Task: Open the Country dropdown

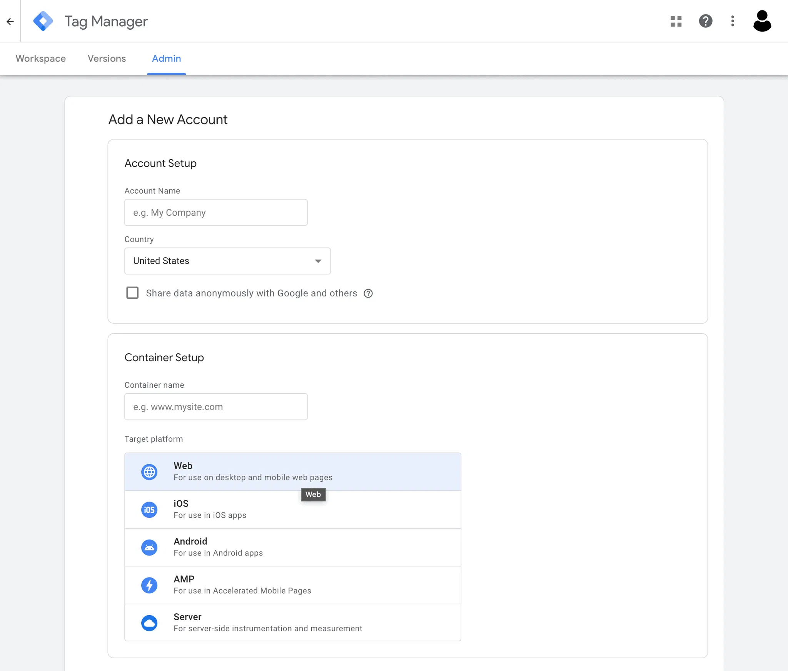Action: tap(227, 261)
